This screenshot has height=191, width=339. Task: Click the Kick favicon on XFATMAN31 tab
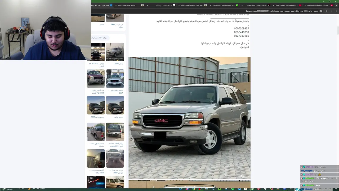(237, 5)
